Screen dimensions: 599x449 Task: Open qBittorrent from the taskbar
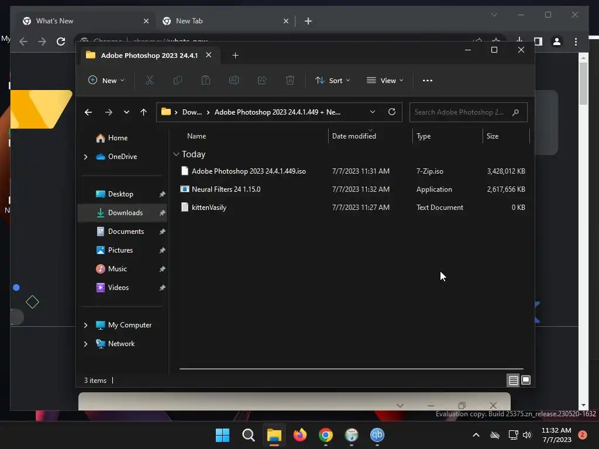click(x=377, y=435)
